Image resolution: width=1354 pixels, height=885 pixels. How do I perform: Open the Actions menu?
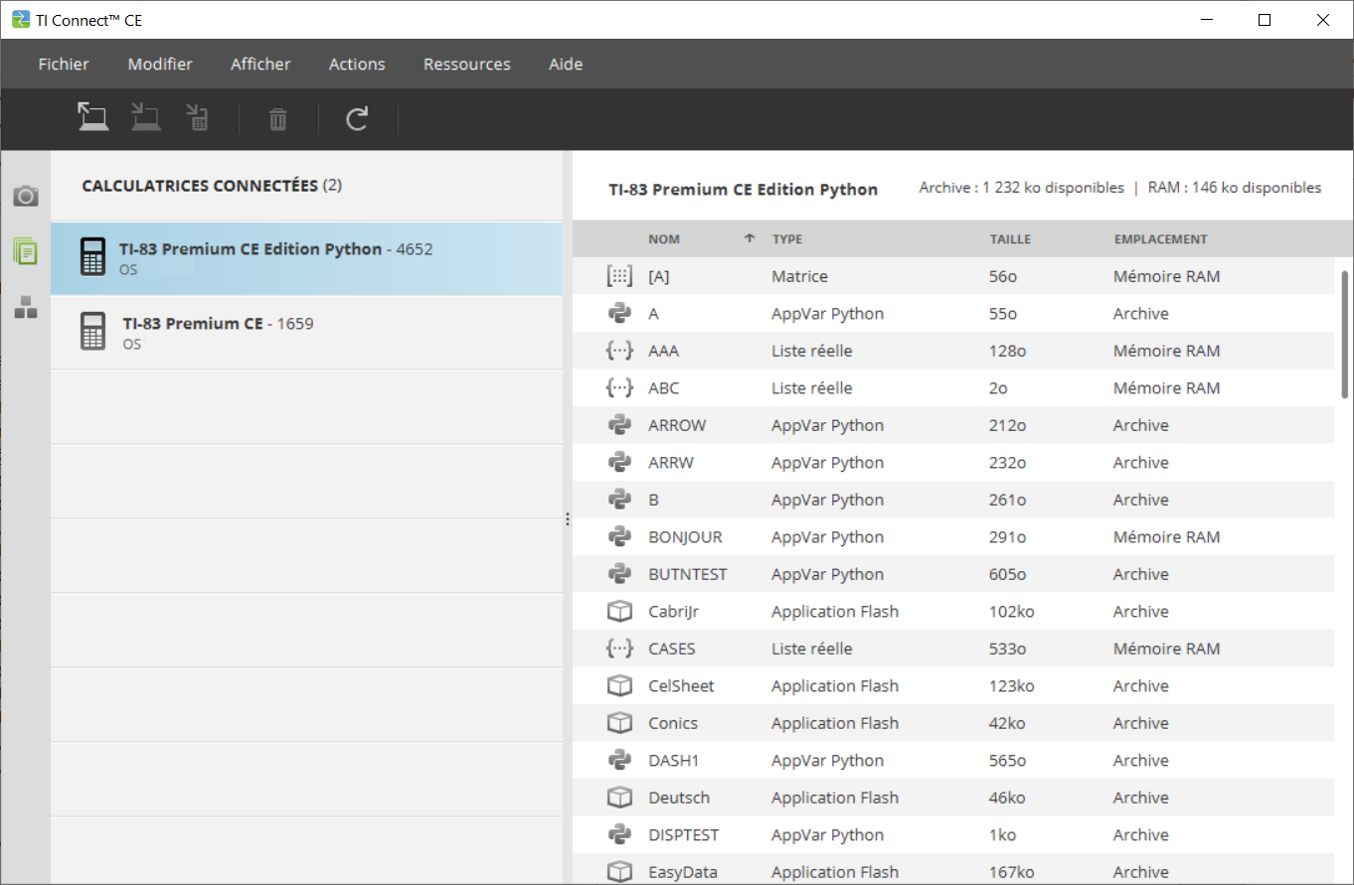click(357, 65)
